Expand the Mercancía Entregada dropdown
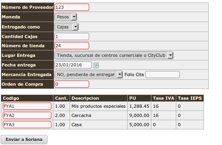Screen dimensions: 222x145 click(x=89, y=75)
